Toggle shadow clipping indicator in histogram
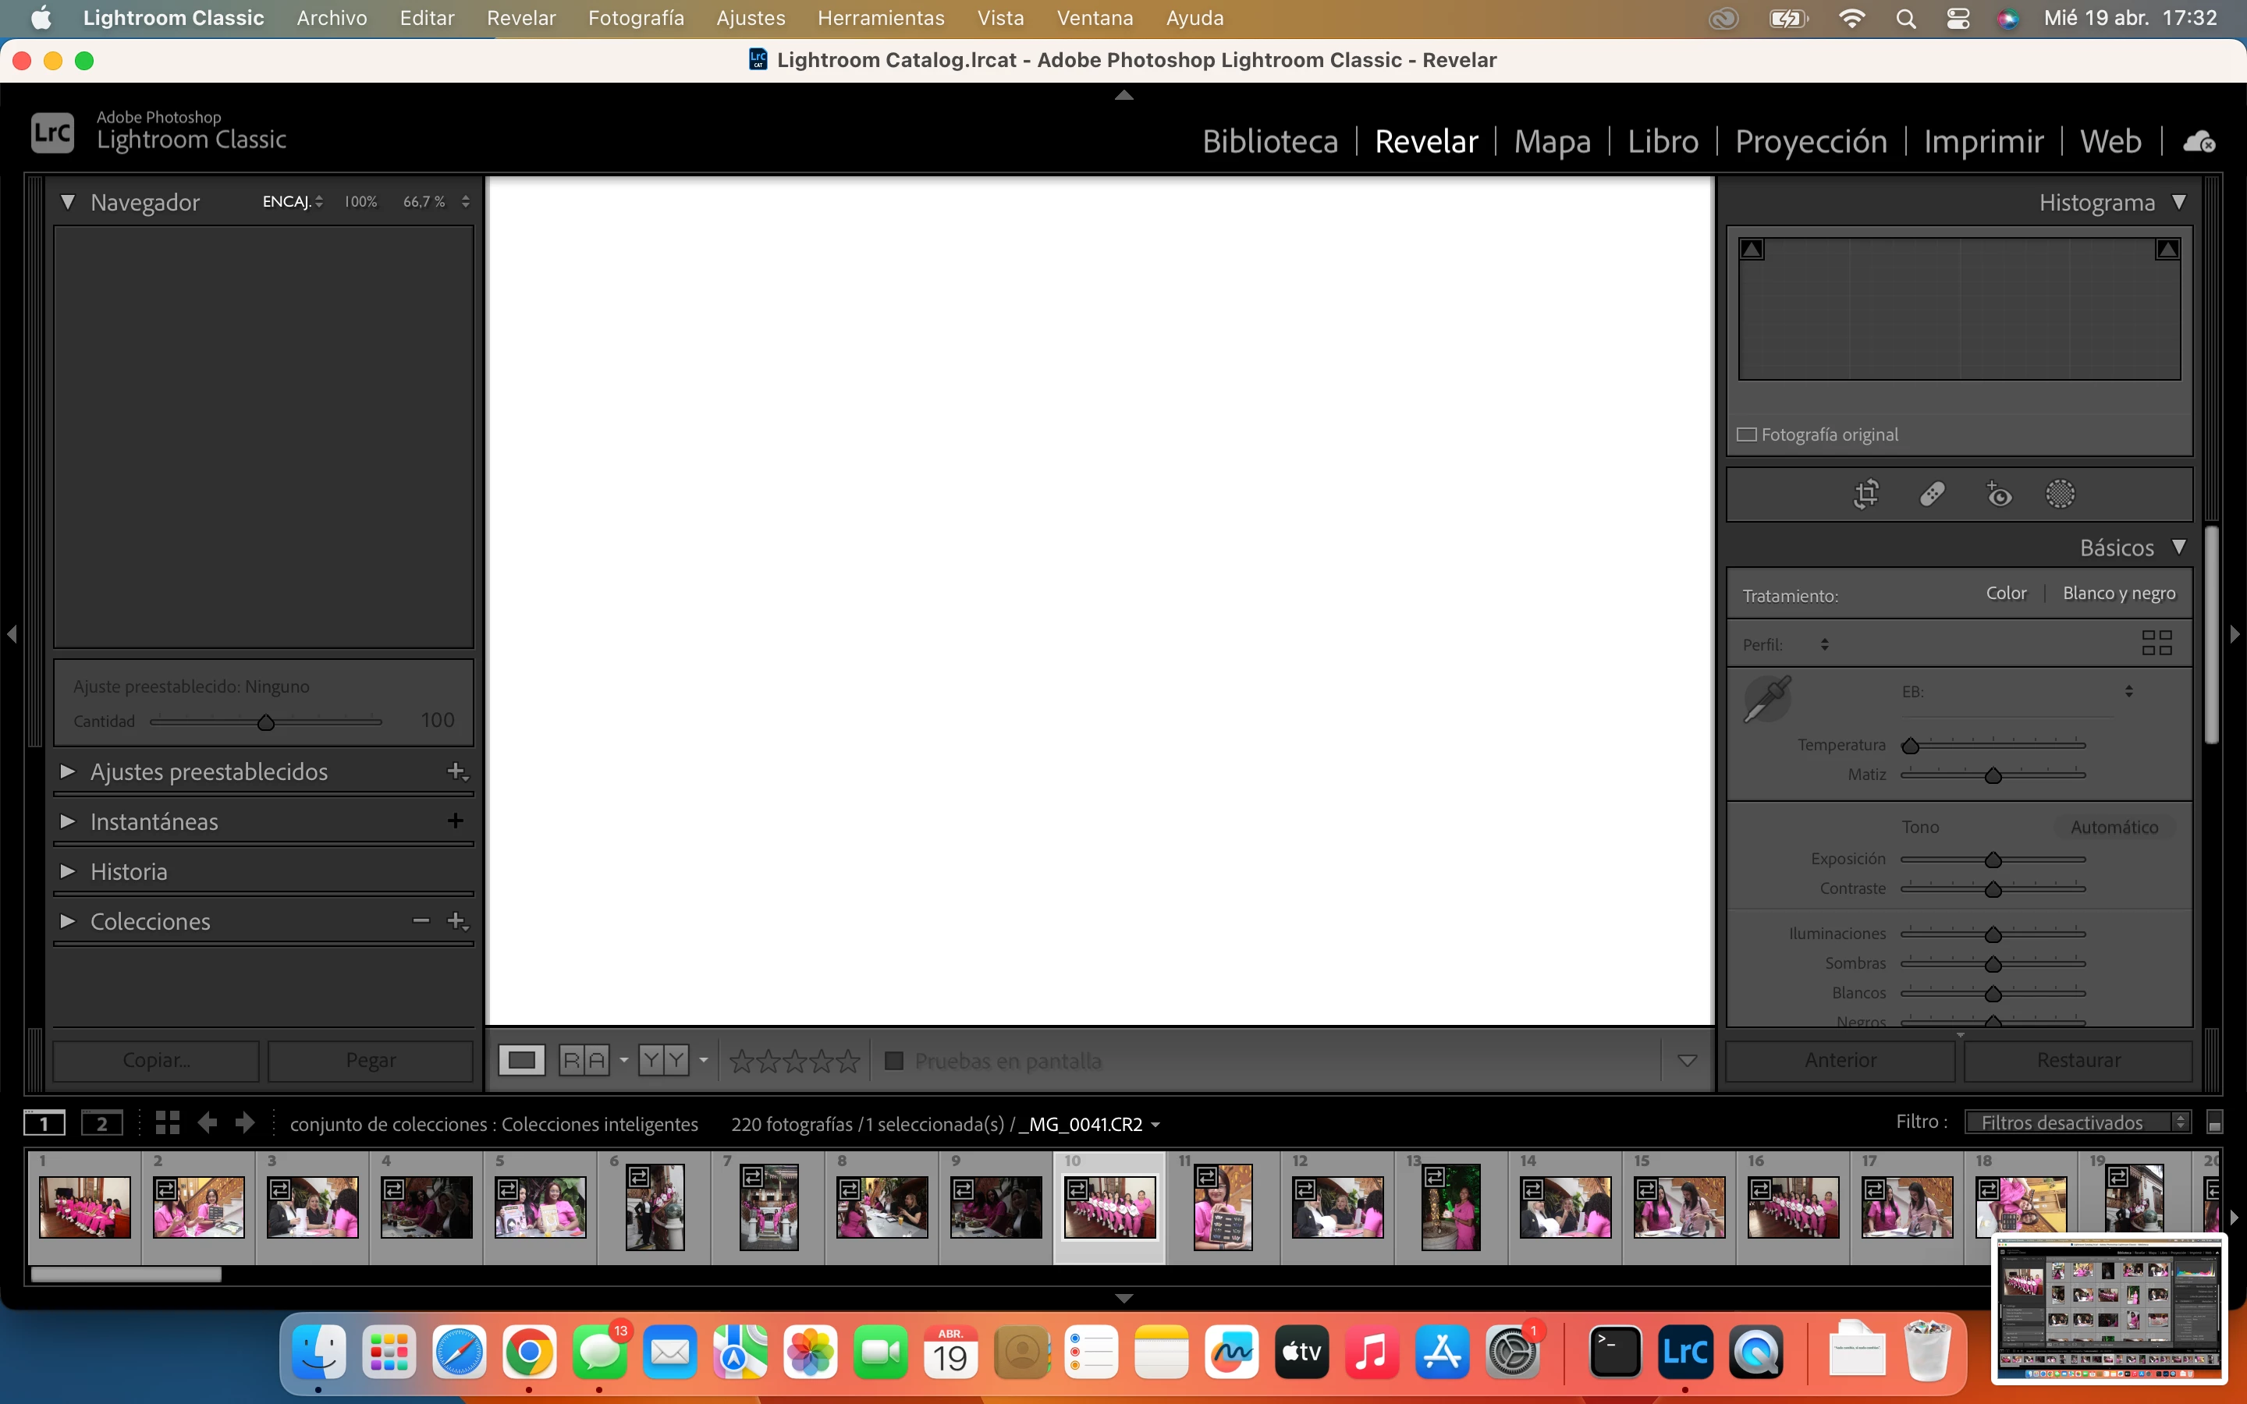 [1752, 249]
